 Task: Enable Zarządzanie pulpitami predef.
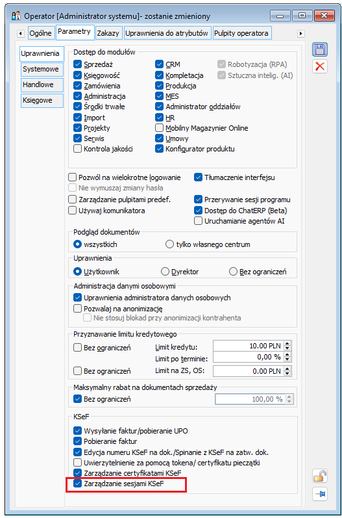(x=72, y=200)
